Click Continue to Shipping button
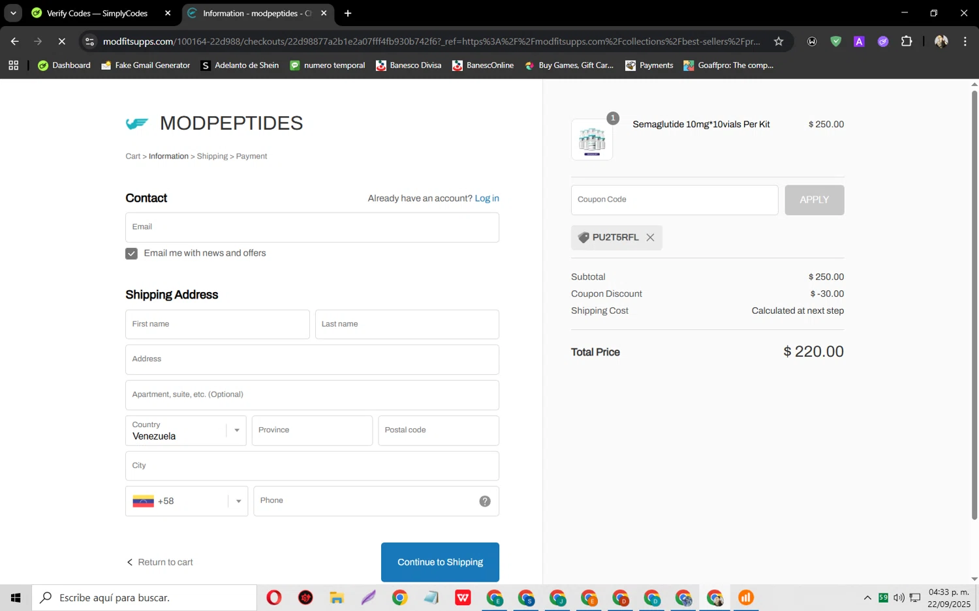This screenshot has height=611, width=979. pos(440,562)
